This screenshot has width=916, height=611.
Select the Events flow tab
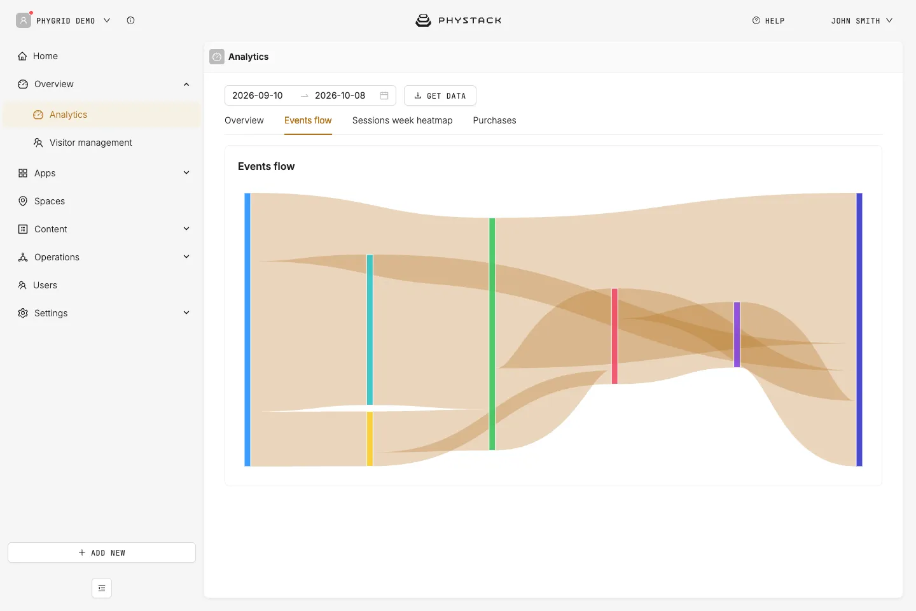[308, 120]
